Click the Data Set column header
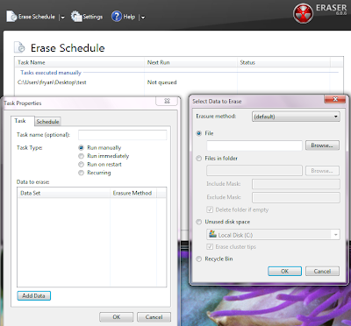The width and height of the screenshot is (351, 326). coord(64,193)
